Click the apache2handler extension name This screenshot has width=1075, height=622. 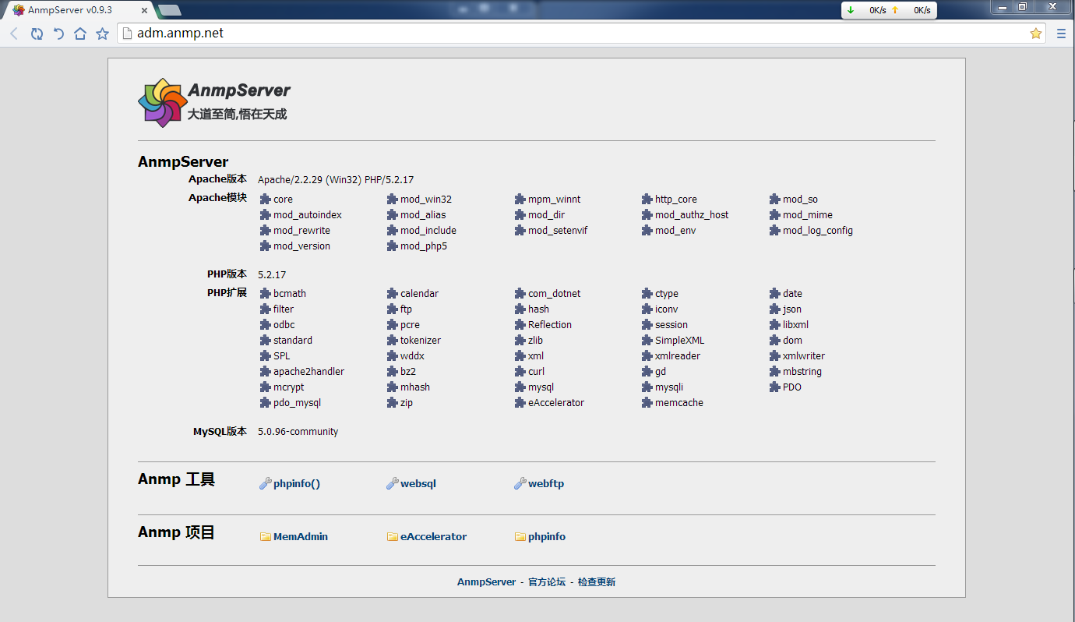point(308,372)
